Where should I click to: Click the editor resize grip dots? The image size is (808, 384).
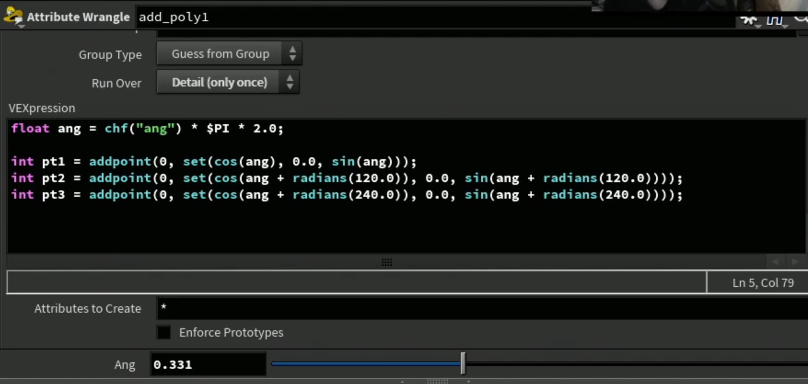387,262
